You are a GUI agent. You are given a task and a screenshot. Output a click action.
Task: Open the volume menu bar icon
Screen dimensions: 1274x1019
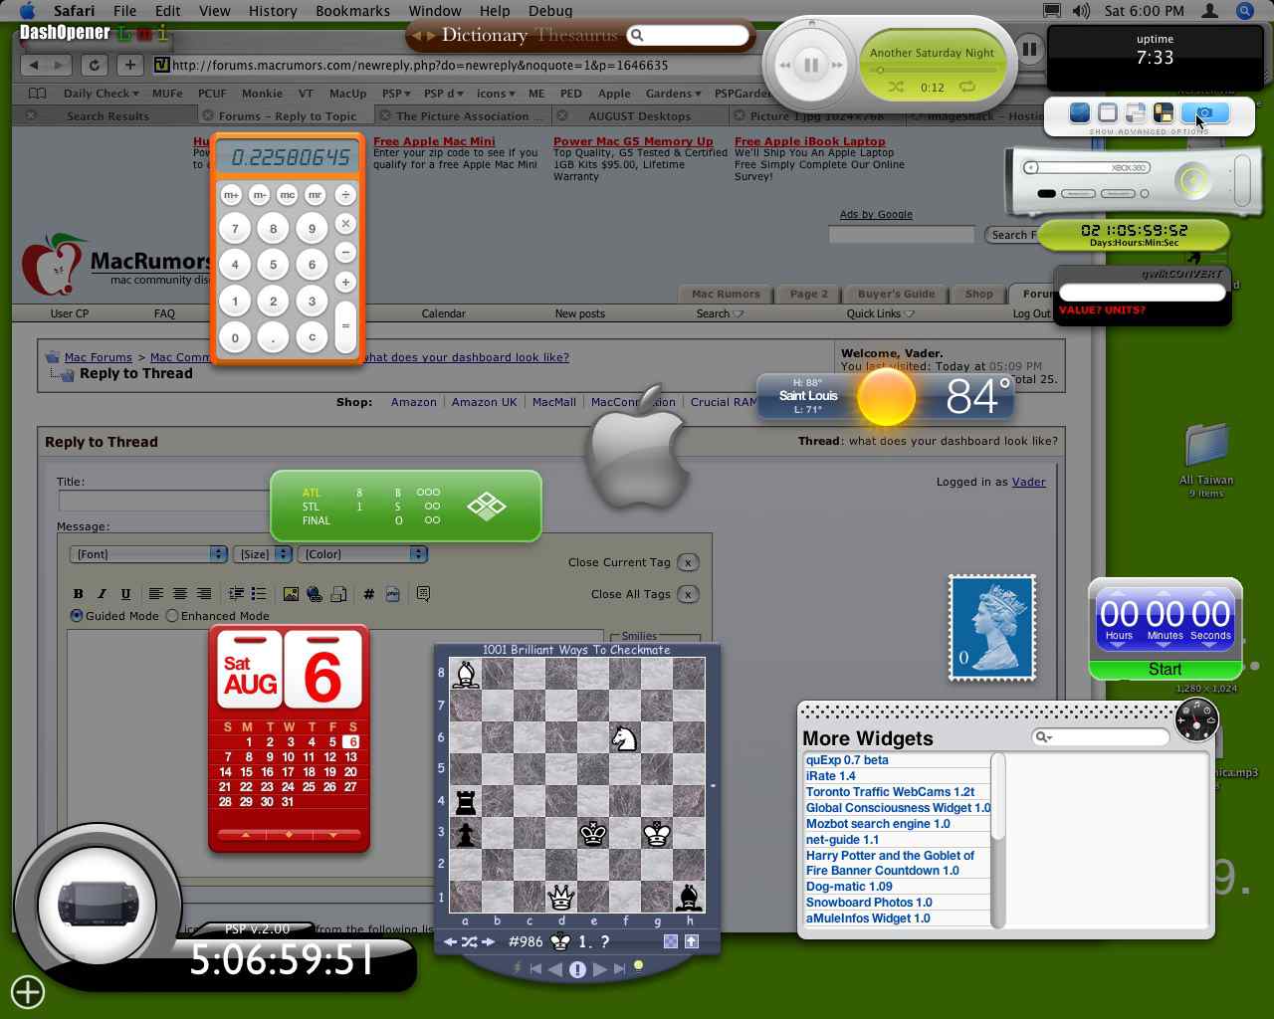(1081, 11)
